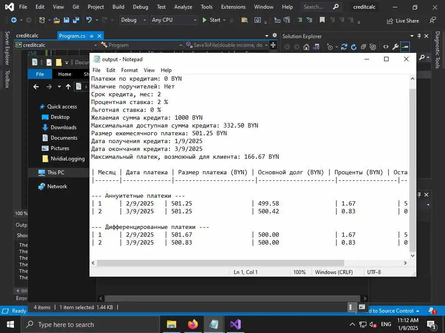Open Properties wrench in Solution Explorer

(x=395, y=47)
